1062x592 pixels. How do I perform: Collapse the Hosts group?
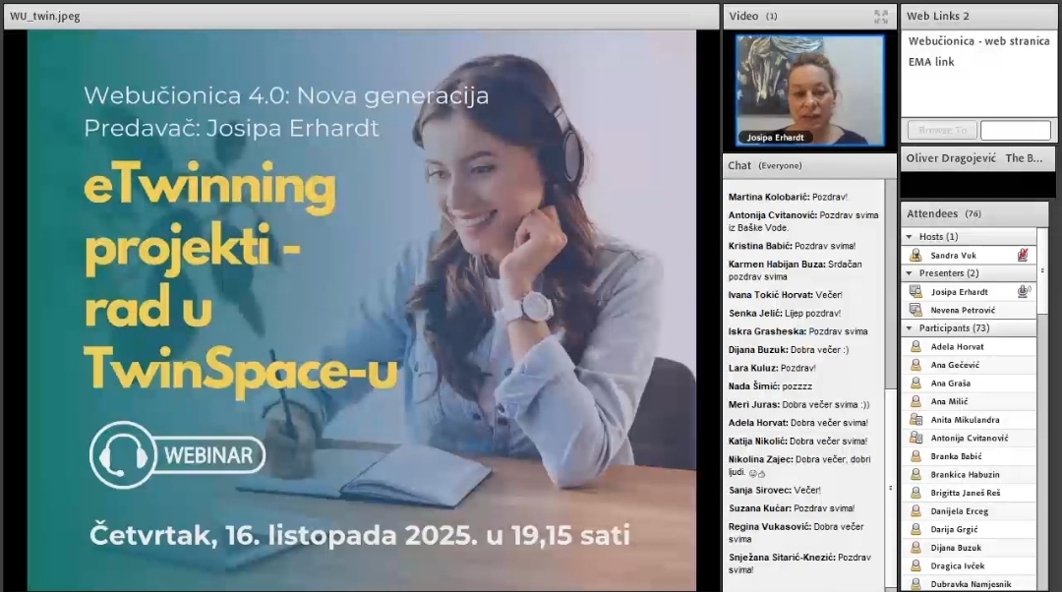[909, 237]
